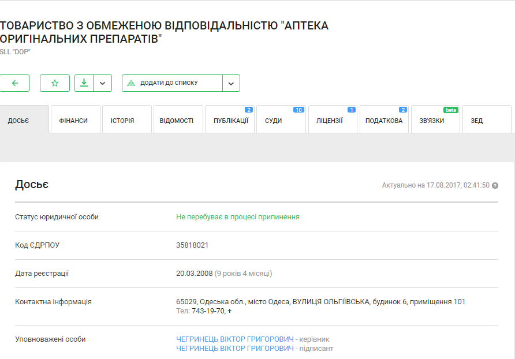
Task: Switch to the Податкова tab
Action: click(x=383, y=121)
